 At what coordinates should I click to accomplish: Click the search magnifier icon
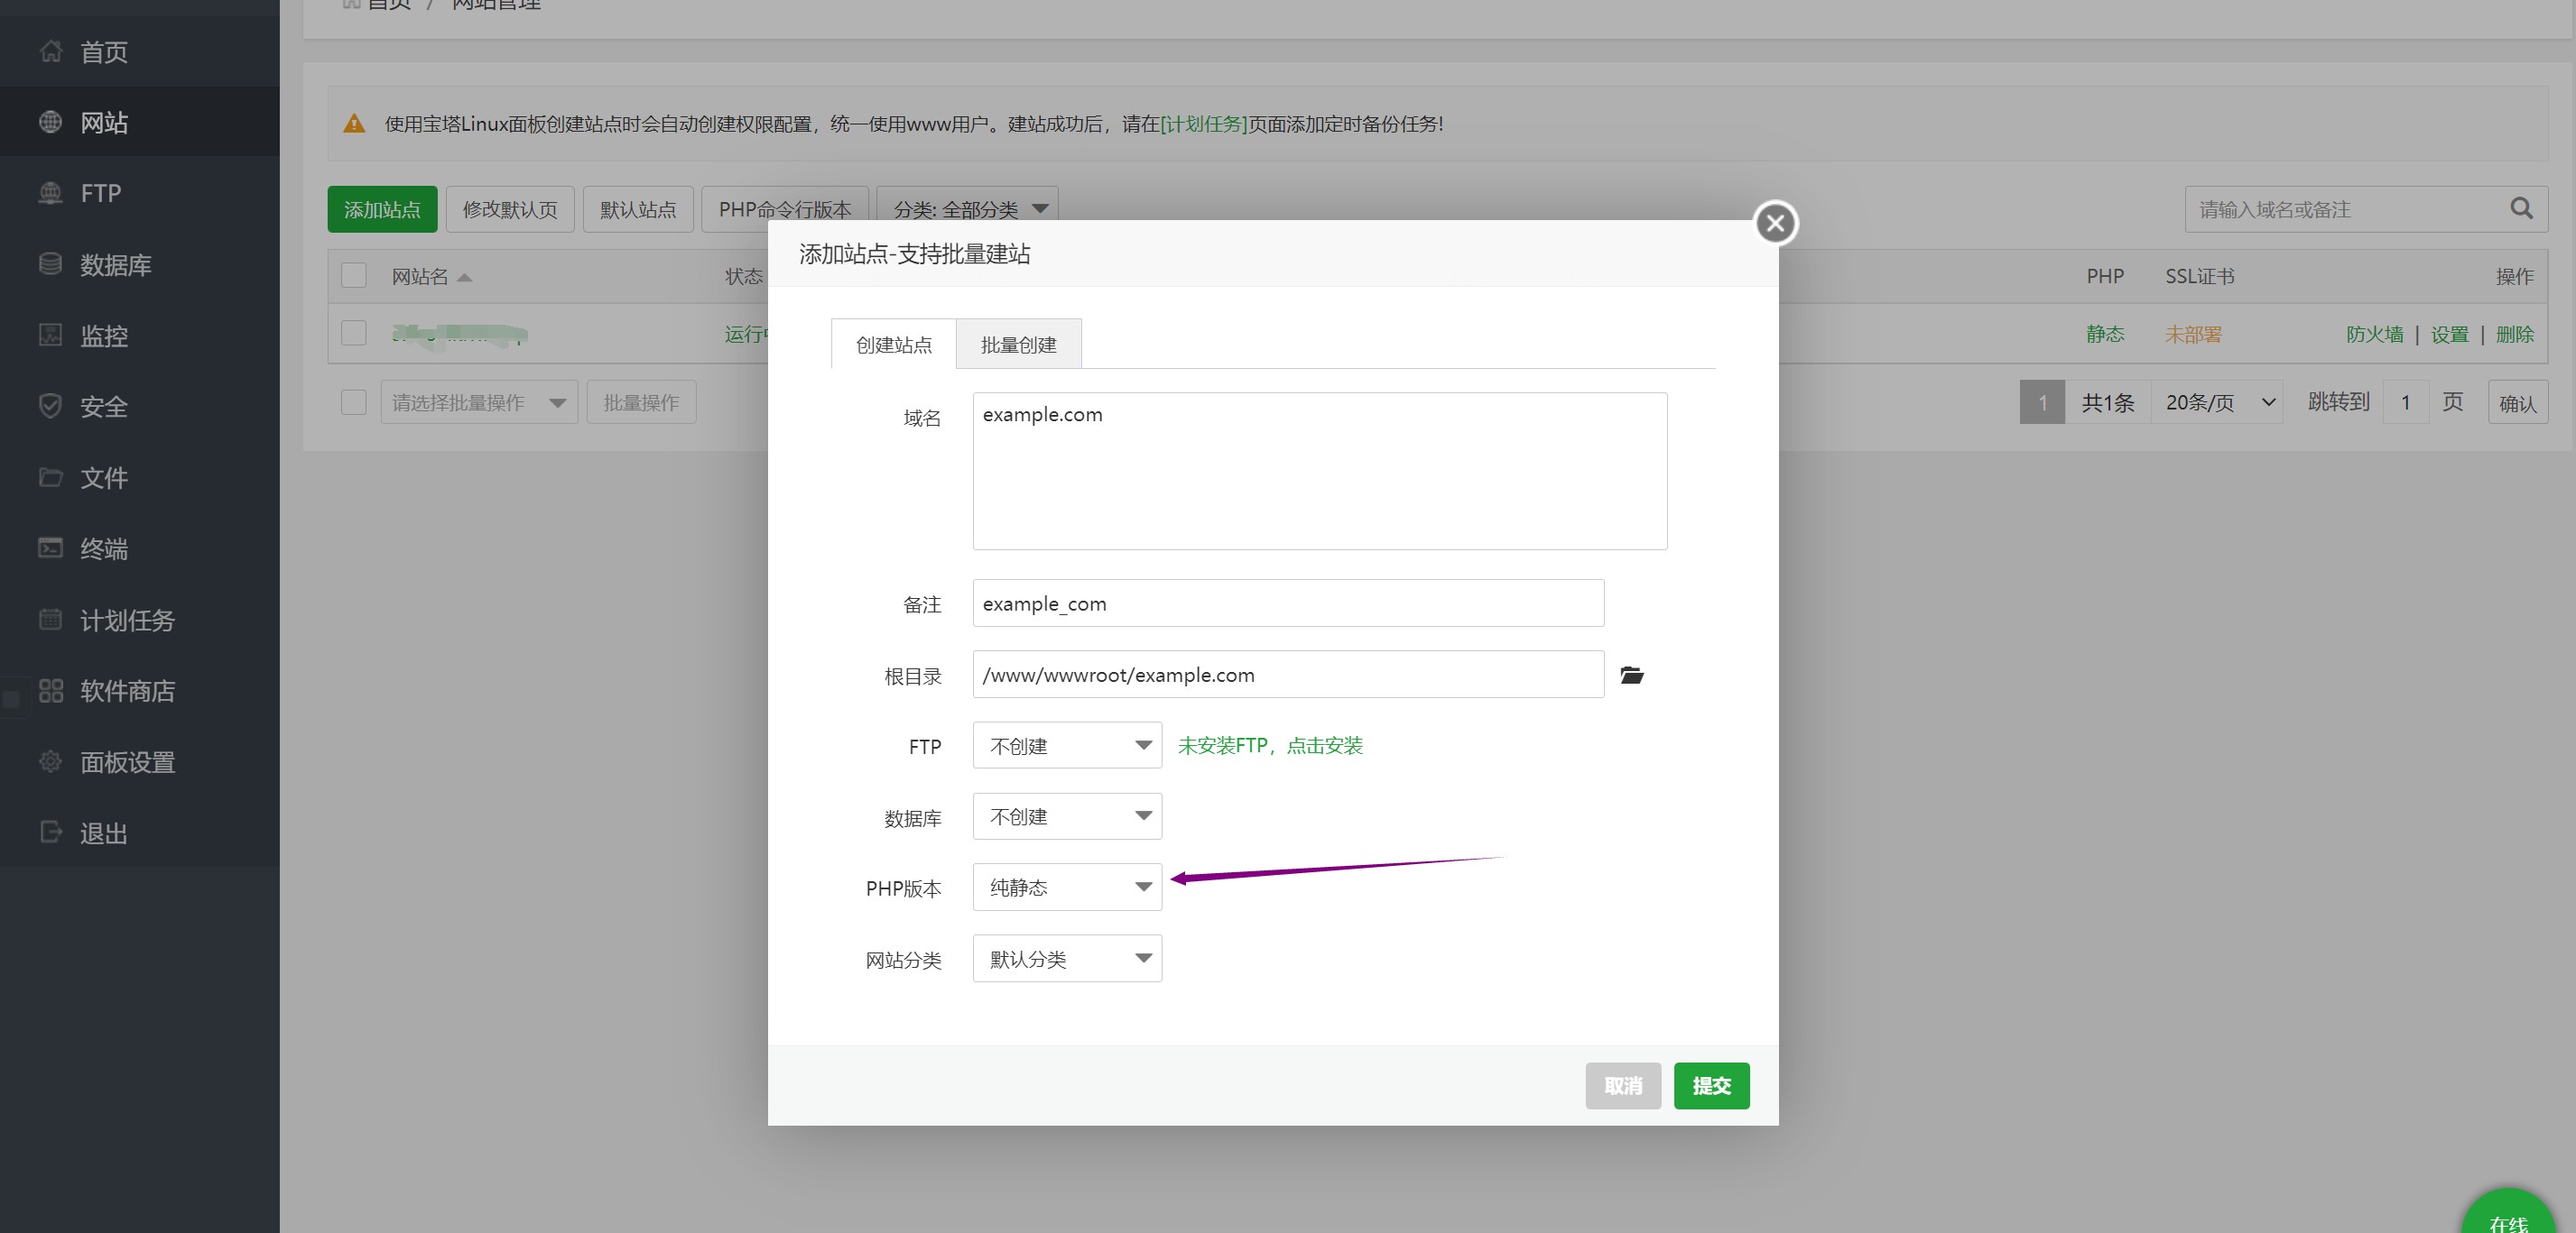[2520, 207]
